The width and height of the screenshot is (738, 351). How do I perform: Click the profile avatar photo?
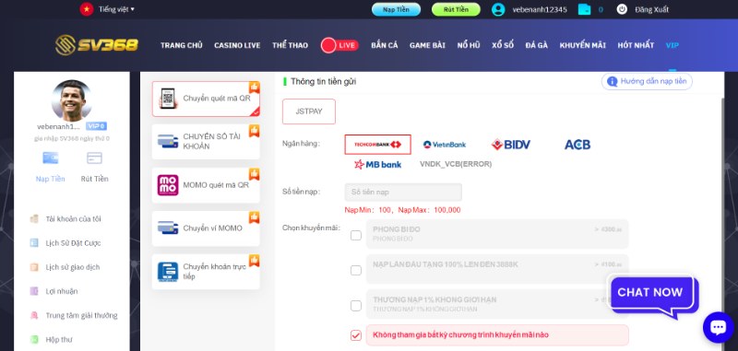72,100
